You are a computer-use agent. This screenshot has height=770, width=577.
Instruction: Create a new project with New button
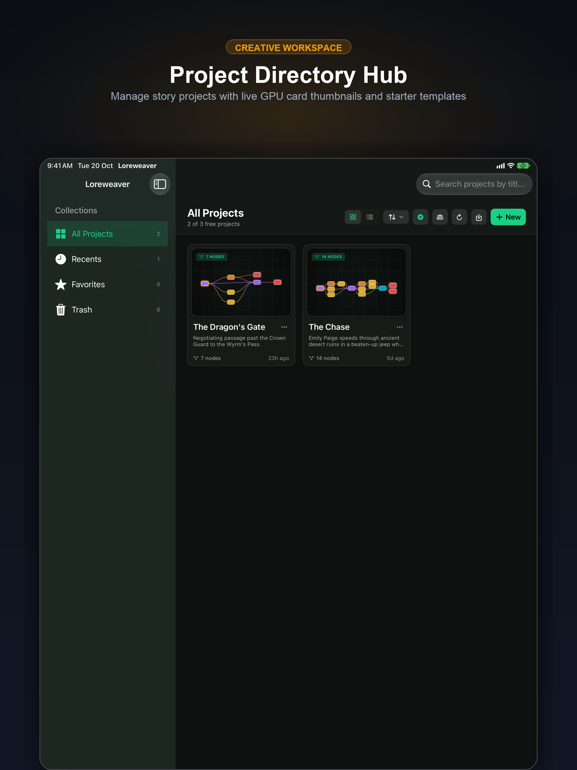[508, 217]
